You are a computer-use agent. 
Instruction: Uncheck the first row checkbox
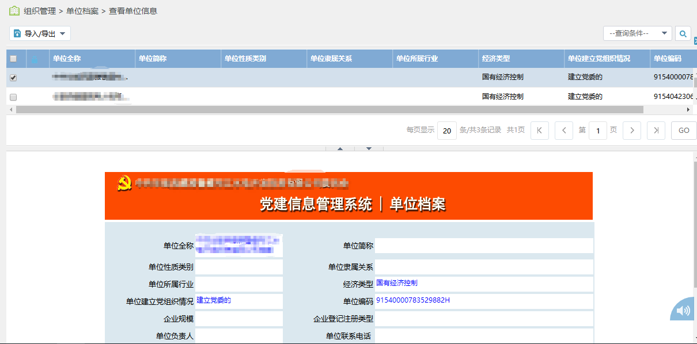click(14, 78)
